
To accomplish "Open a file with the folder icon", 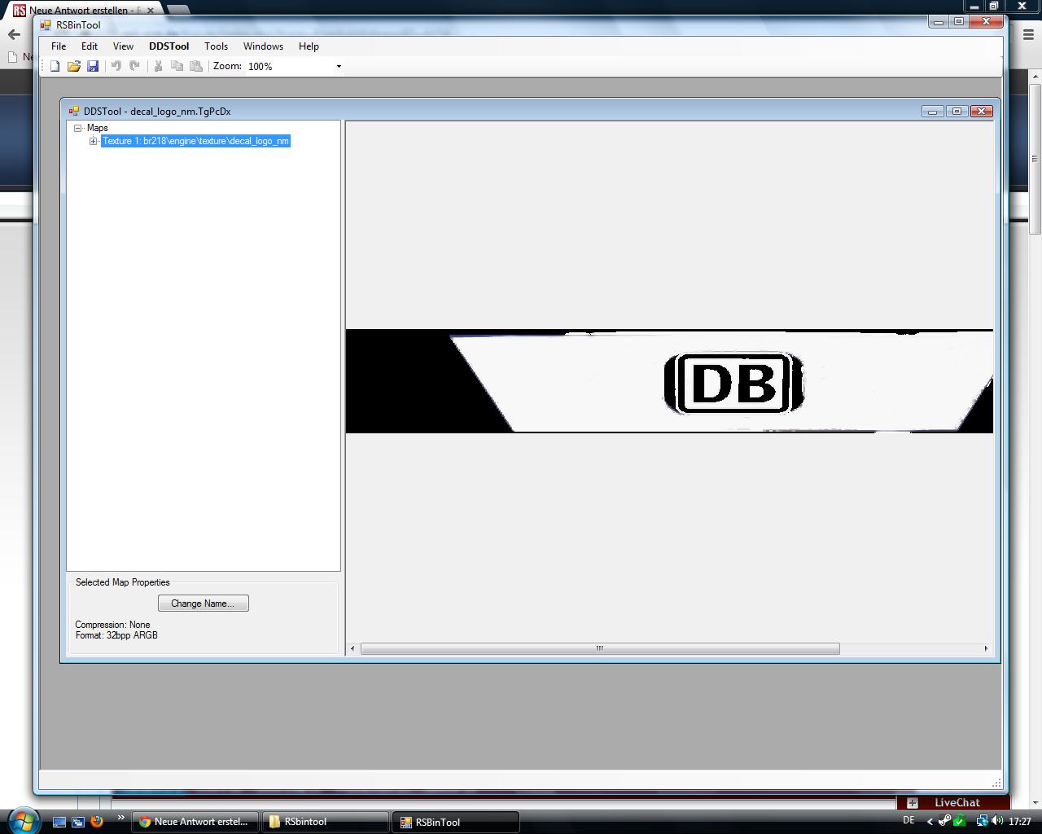I will [73, 66].
